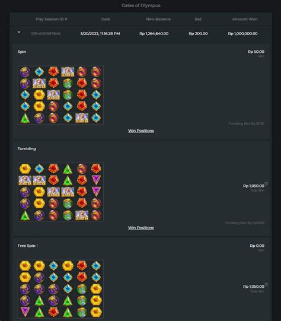Click the scatter symbol in Tumbling grid's bottom row

click(82, 215)
